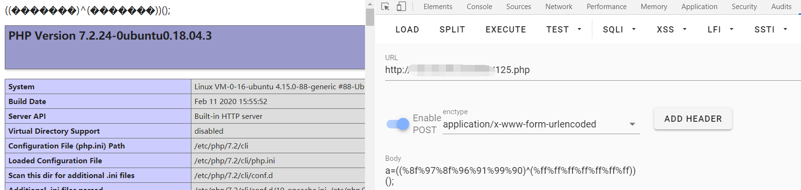The width and height of the screenshot is (801, 190).
Task: Toggle the Enable POST switch
Action: 398,124
